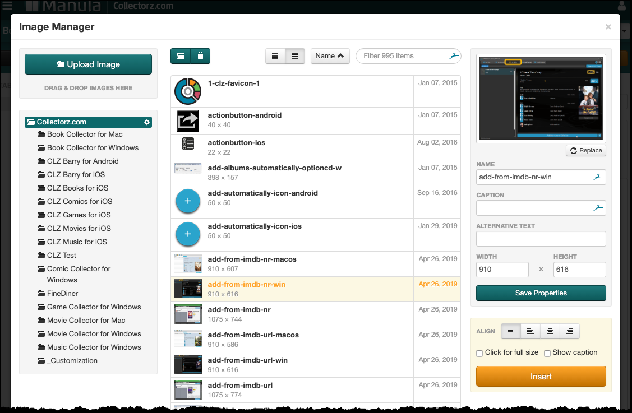Select actionbutton-ios list icon thumbnail
Image resolution: width=632 pixels, height=413 pixels.
pos(188,143)
